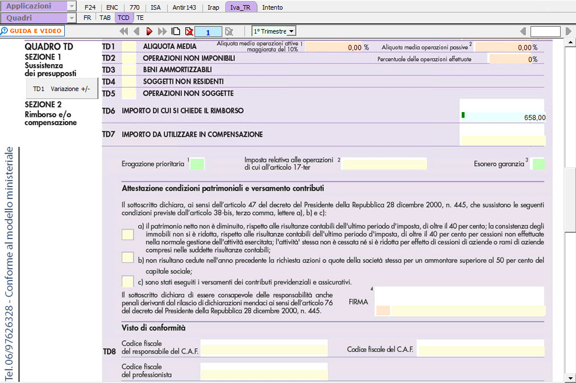This screenshot has height=383, width=576.
Task: Tick the TD5 Operazioni non soggette checkbox
Action: 129,93
